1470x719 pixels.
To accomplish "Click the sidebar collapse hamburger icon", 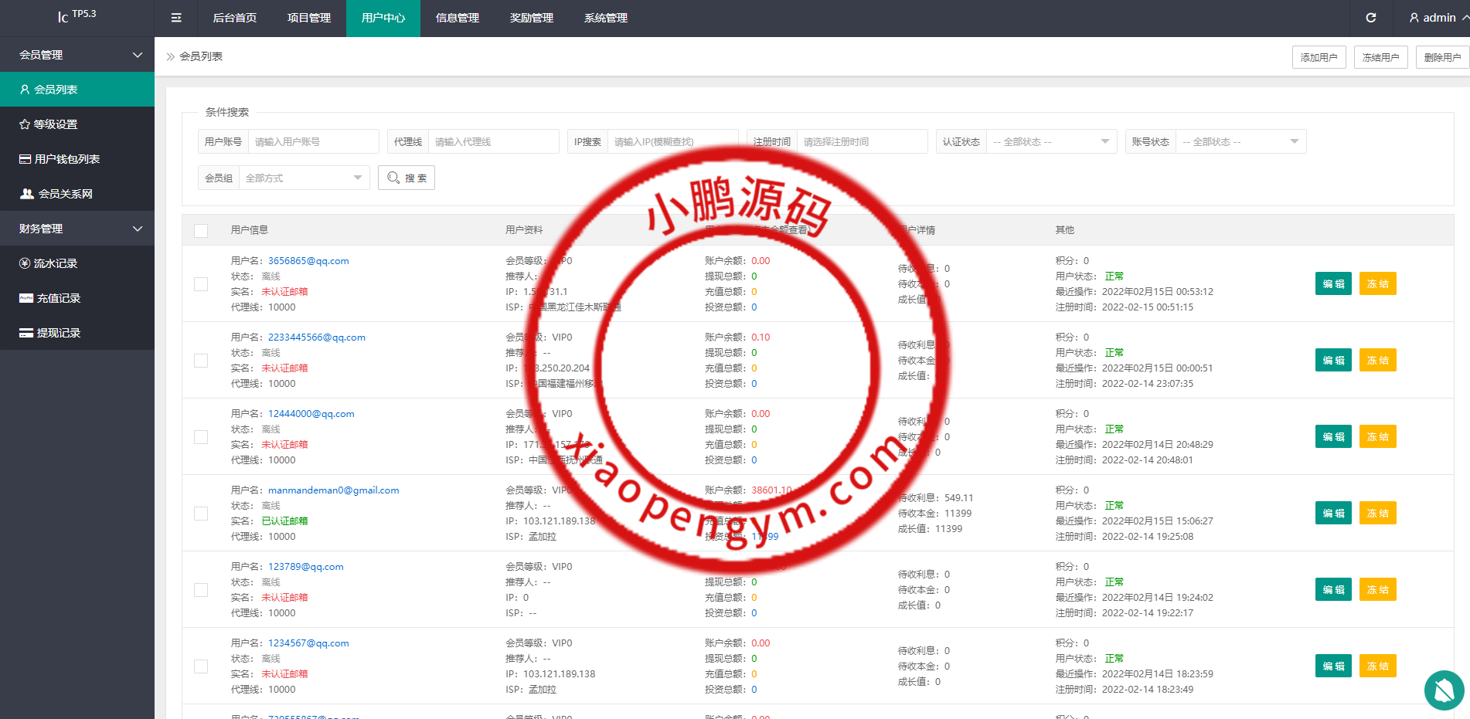I will pos(176,18).
